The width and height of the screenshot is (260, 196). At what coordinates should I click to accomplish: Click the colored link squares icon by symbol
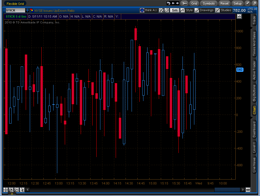click(32, 10)
